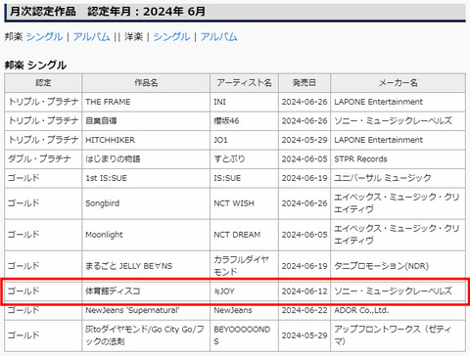Open the 洋楽 シングル link
The width and height of the screenshot is (470, 356).
point(171,36)
